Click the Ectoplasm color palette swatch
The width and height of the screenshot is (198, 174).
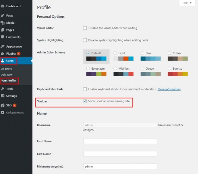coord(96,74)
